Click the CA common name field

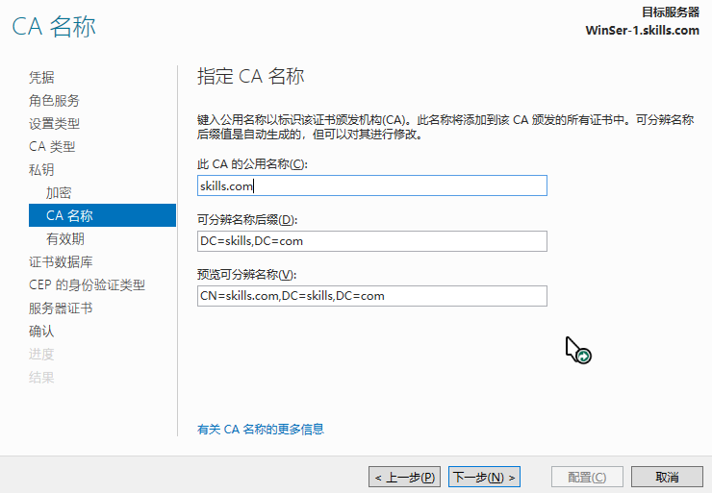coord(371,185)
